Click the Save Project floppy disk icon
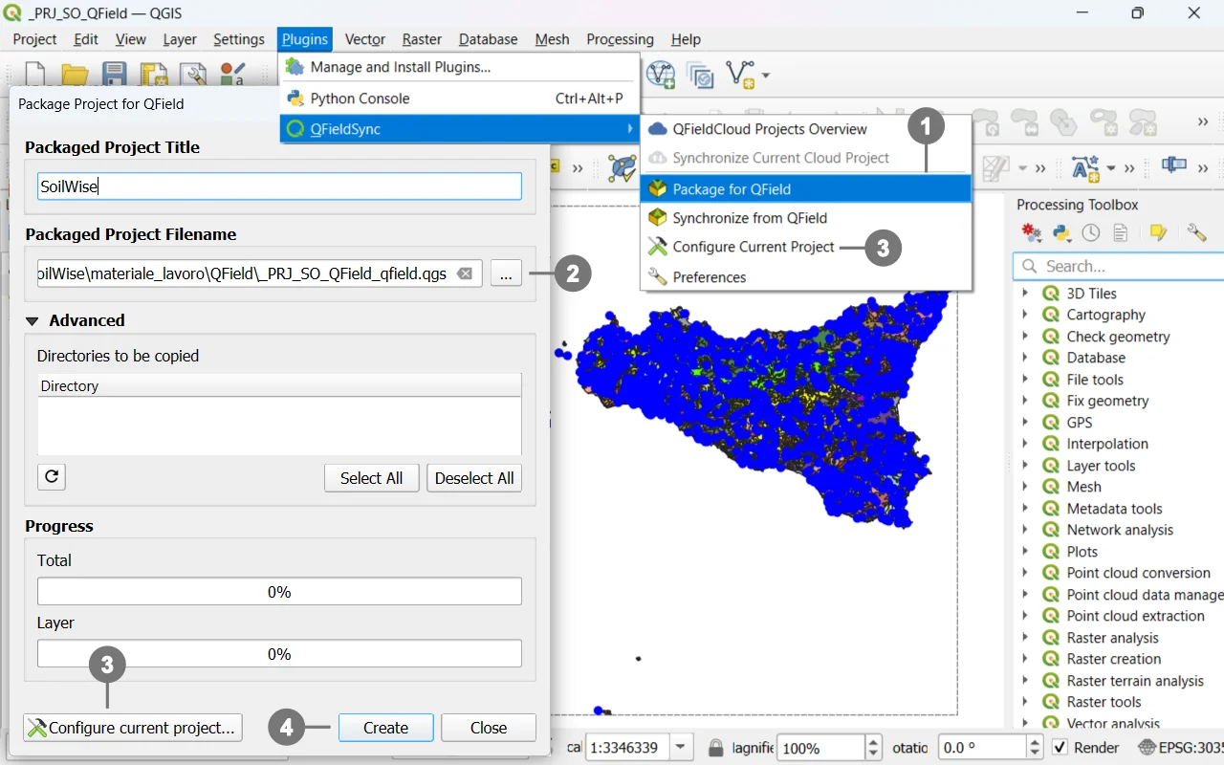 (x=115, y=75)
